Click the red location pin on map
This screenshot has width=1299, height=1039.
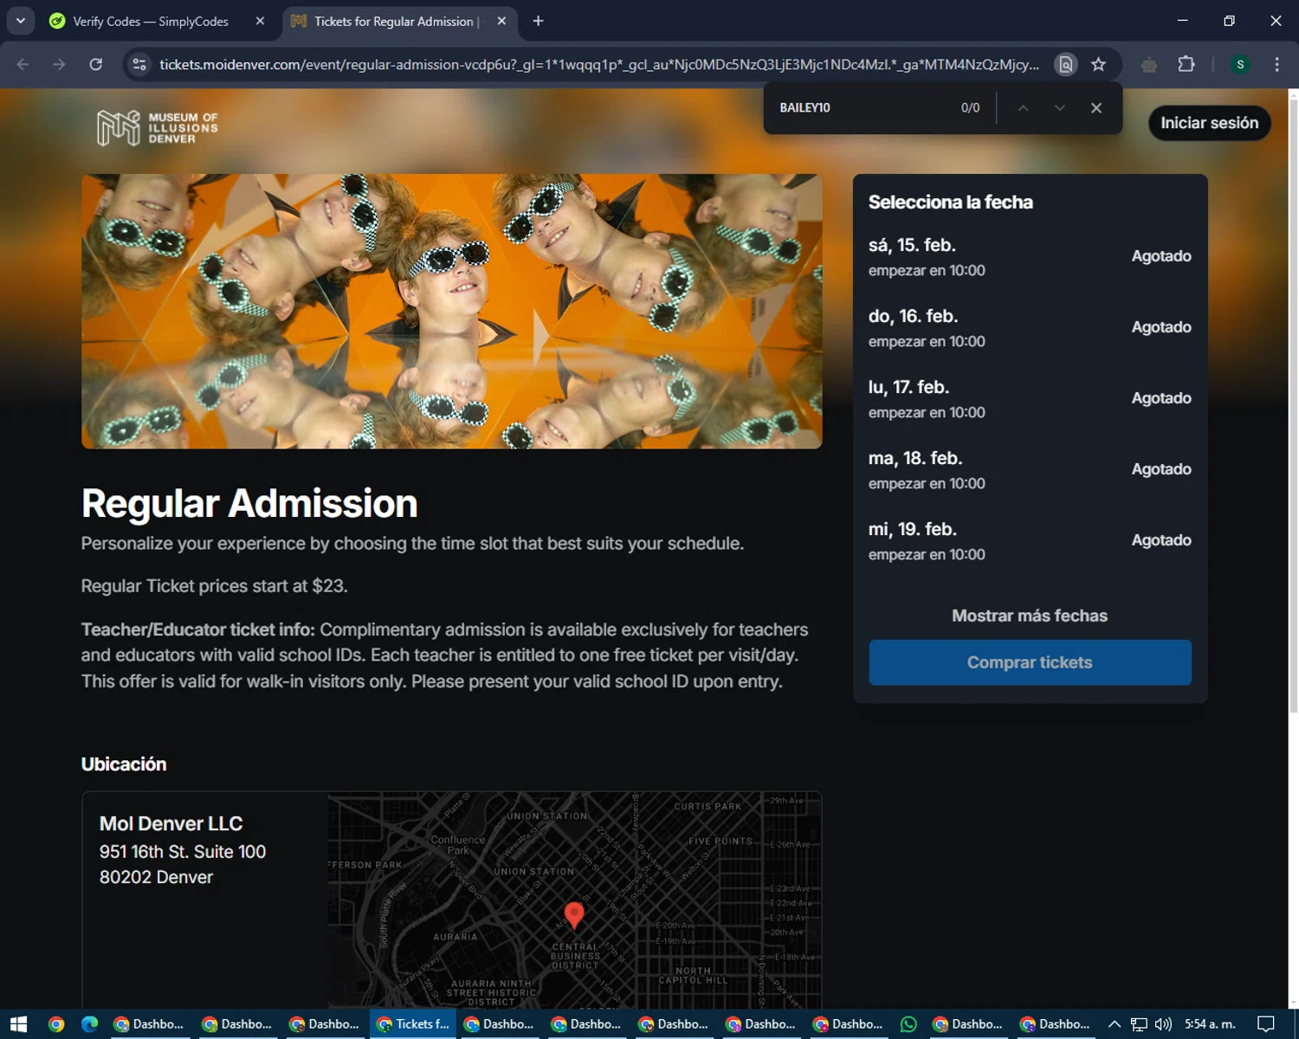[573, 914]
